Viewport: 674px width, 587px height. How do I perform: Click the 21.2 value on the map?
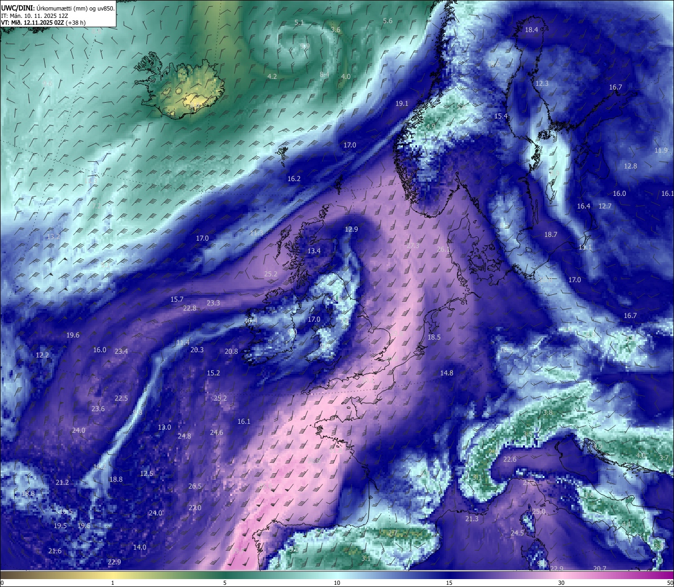coord(62,483)
